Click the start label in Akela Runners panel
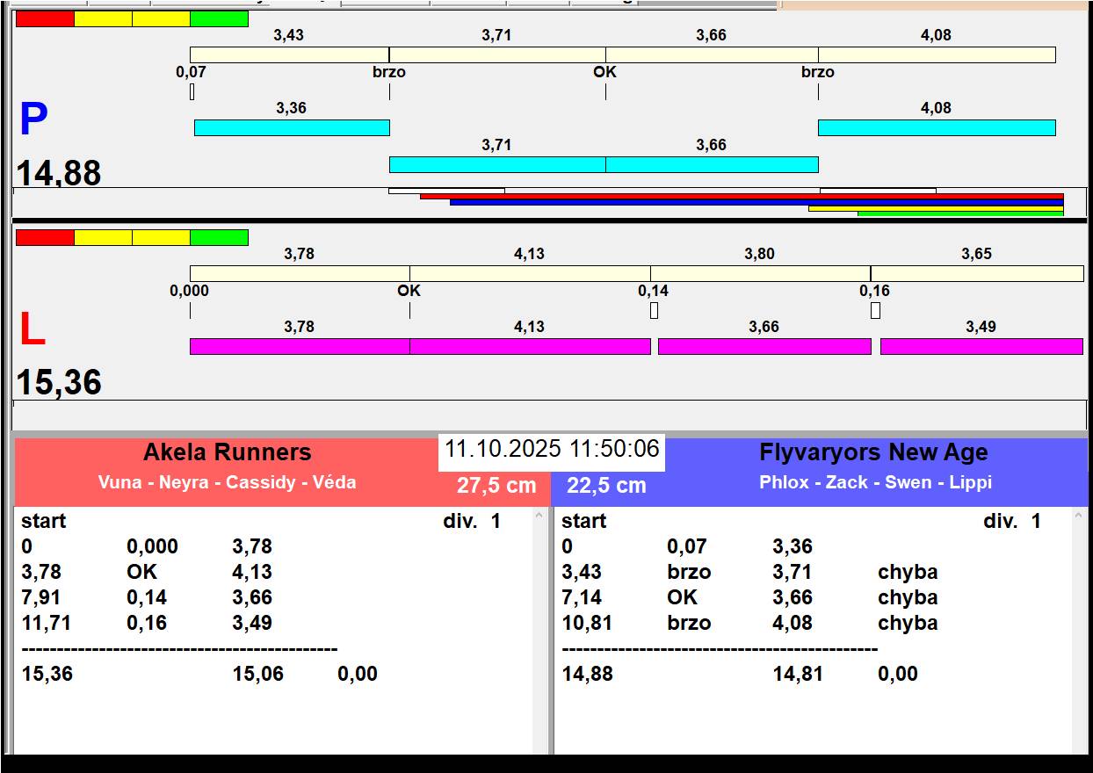Screen dimensions: 1093x773 [44, 521]
